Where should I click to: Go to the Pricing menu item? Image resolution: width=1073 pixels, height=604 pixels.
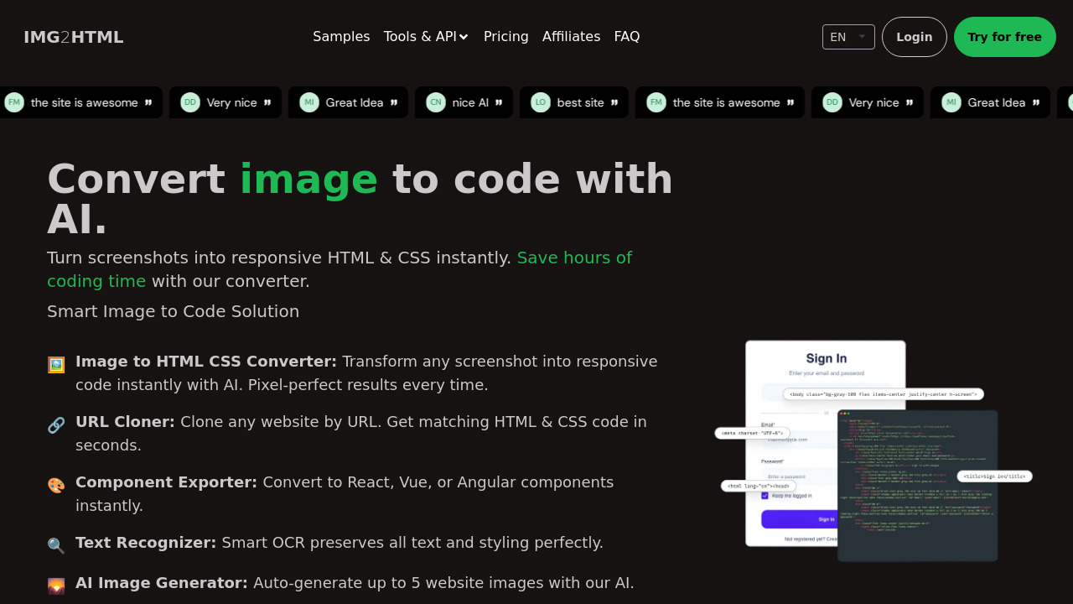click(x=505, y=36)
